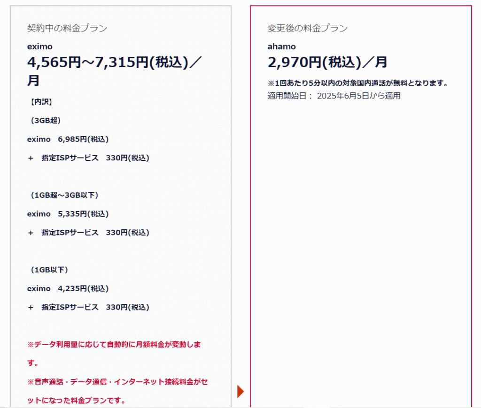Select the 'eximo 4,235円(税込)' line
This screenshot has width=481, height=408.
[68, 288]
